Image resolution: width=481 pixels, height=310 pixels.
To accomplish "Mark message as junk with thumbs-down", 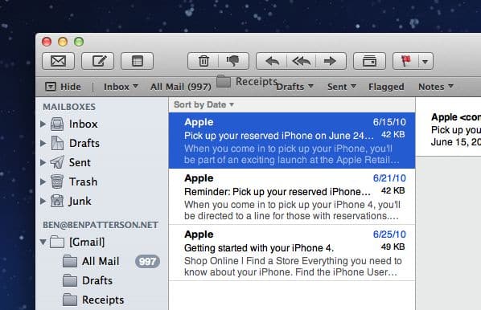I will (x=234, y=61).
